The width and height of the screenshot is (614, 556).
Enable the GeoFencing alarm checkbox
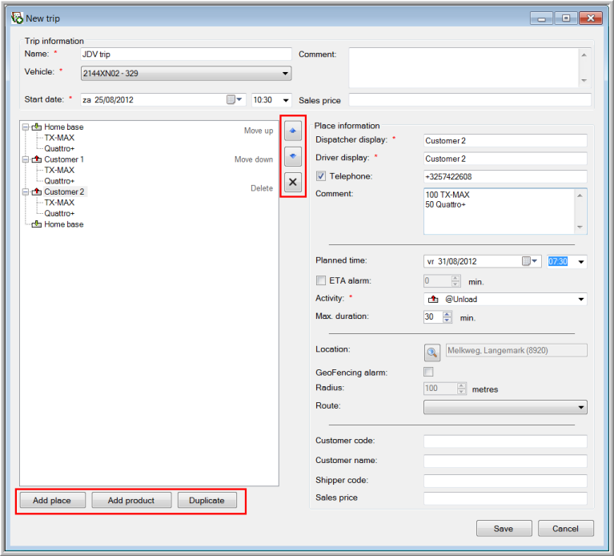pyautogui.click(x=428, y=373)
